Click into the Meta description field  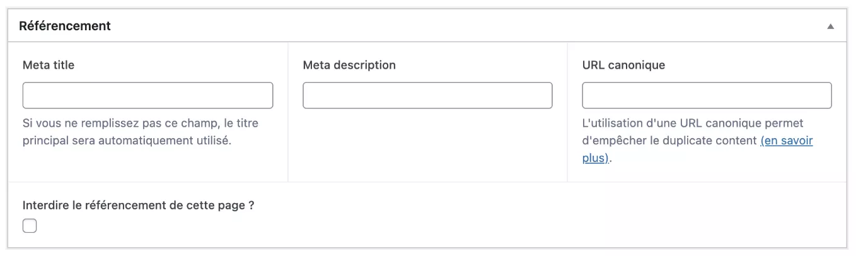tap(427, 95)
